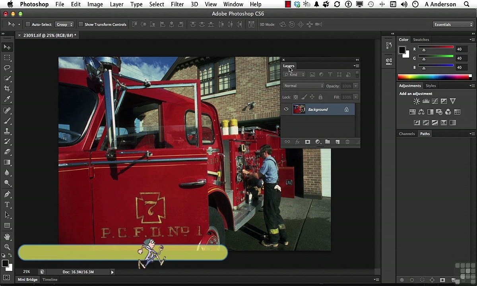Open the Fill dropdown arrow

pyautogui.click(x=356, y=97)
